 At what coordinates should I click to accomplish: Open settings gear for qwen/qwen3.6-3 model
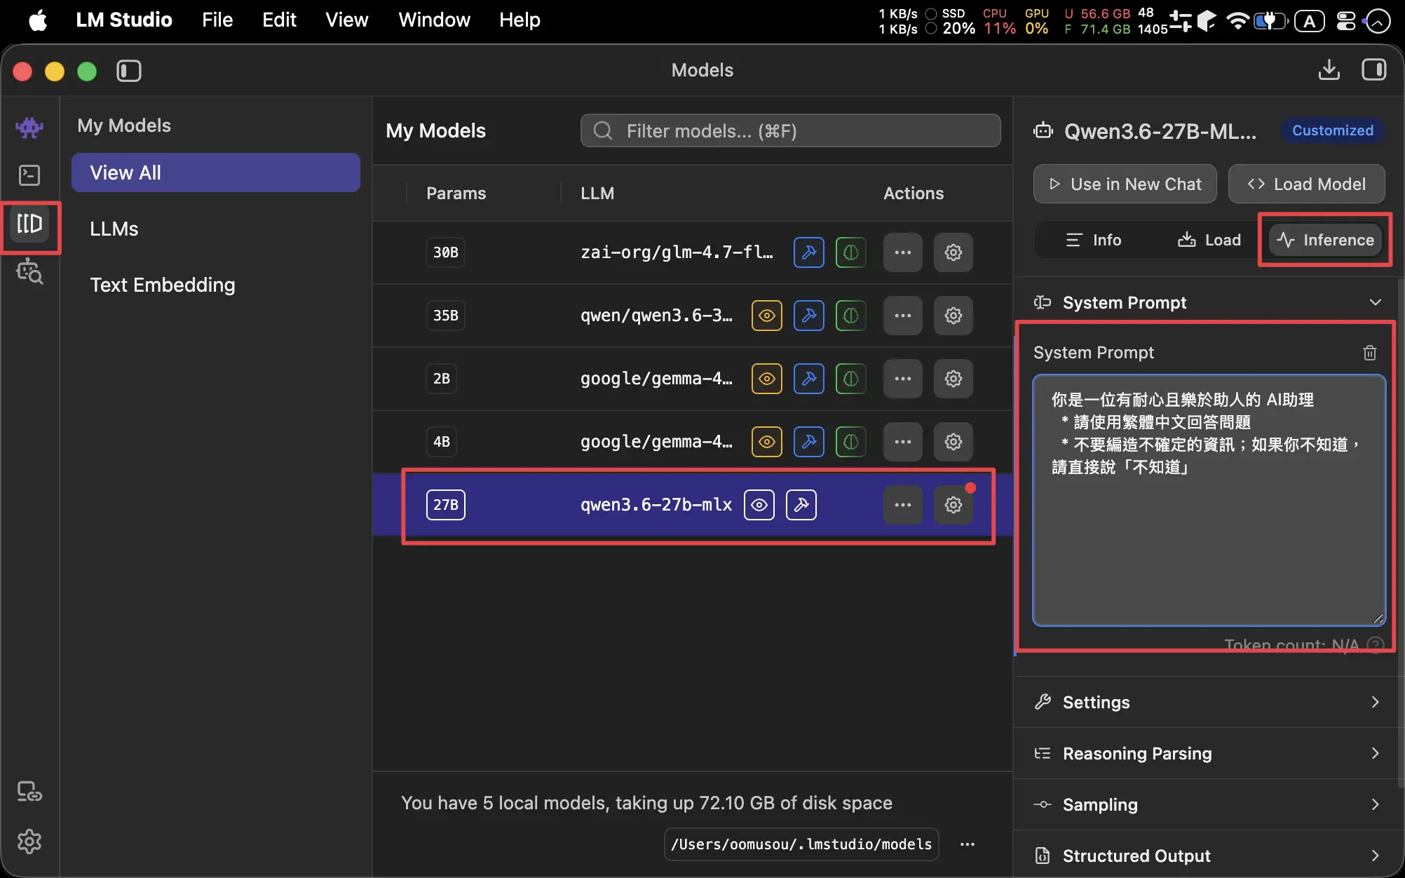[x=953, y=316]
